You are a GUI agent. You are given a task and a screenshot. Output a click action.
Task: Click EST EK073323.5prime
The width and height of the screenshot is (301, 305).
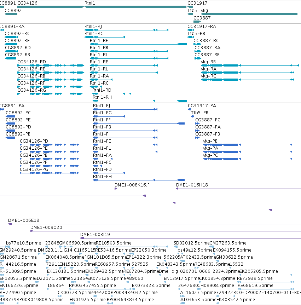click(x=151, y=285)
